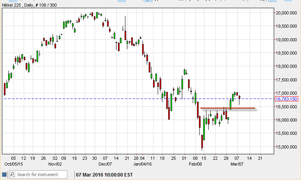Click the Feb/08 date axis label

point(195,164)
